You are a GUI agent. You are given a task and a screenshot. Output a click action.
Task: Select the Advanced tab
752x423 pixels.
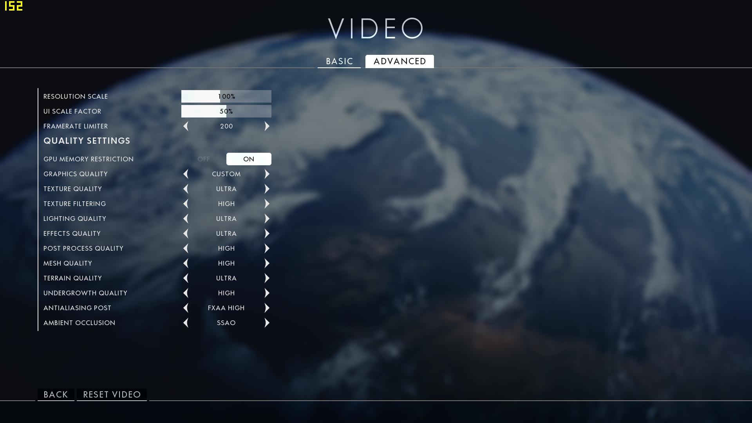[399, 61]
